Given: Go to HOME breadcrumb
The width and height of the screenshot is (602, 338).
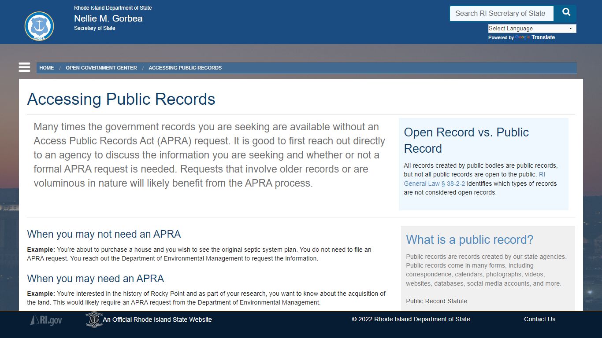Looking at the screenshot, I should point(46,68).
